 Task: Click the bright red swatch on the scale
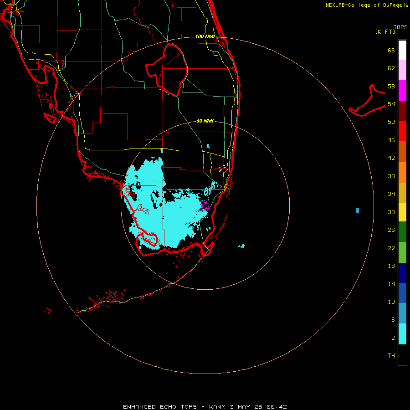tap(402, 131)
